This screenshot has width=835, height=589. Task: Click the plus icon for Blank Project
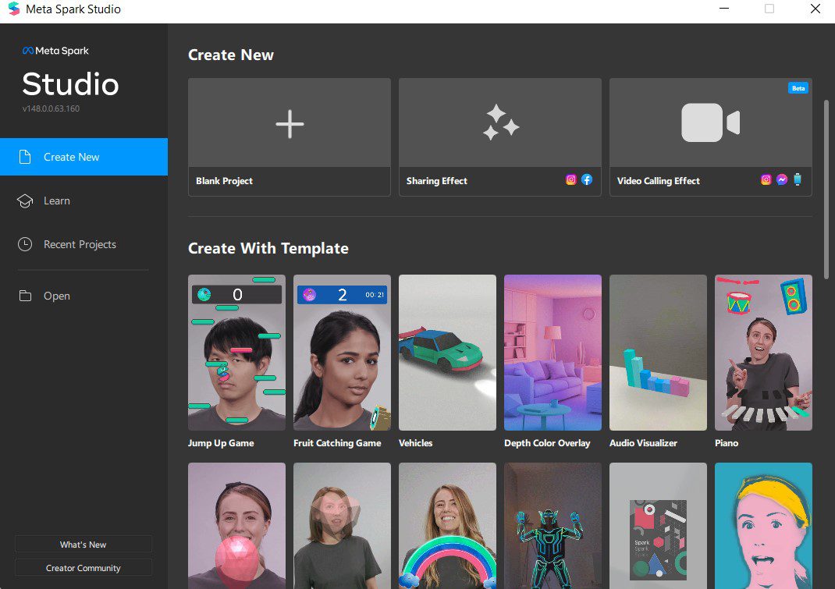290,123
